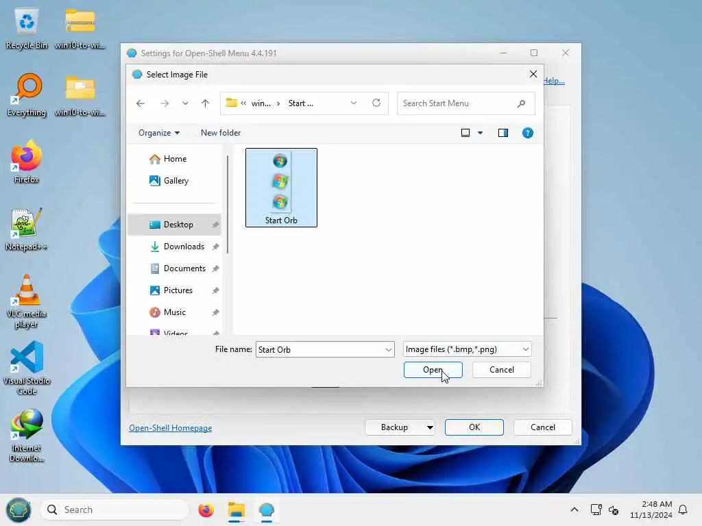Select the Start Orb image thumbnail

(281, 188)
